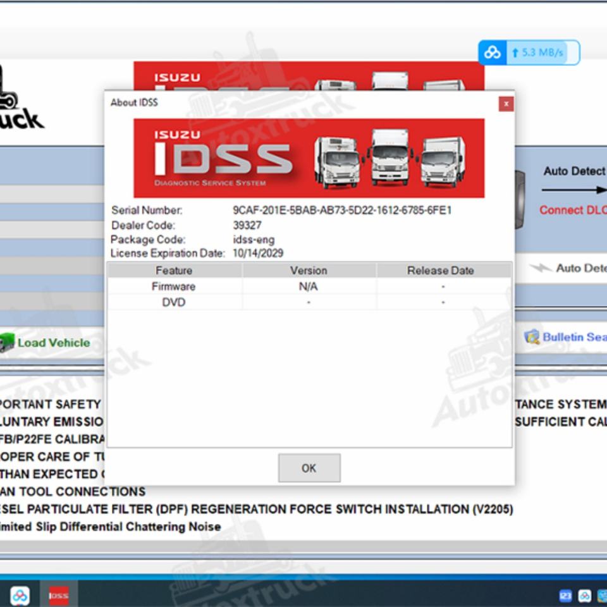The height and width of the screenshot is (607, 607).
Task: Click OK in the About IDSS dialog
Action: 309,468
